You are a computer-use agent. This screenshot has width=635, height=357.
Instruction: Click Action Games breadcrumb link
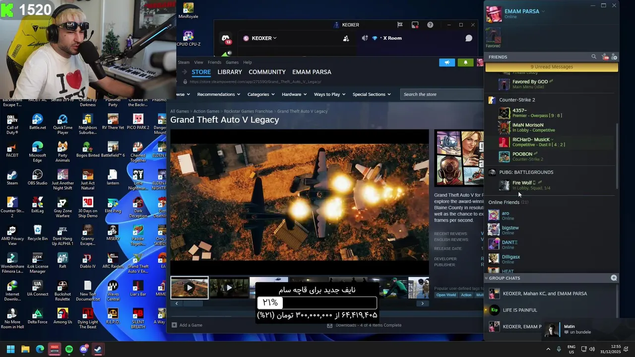206,112
